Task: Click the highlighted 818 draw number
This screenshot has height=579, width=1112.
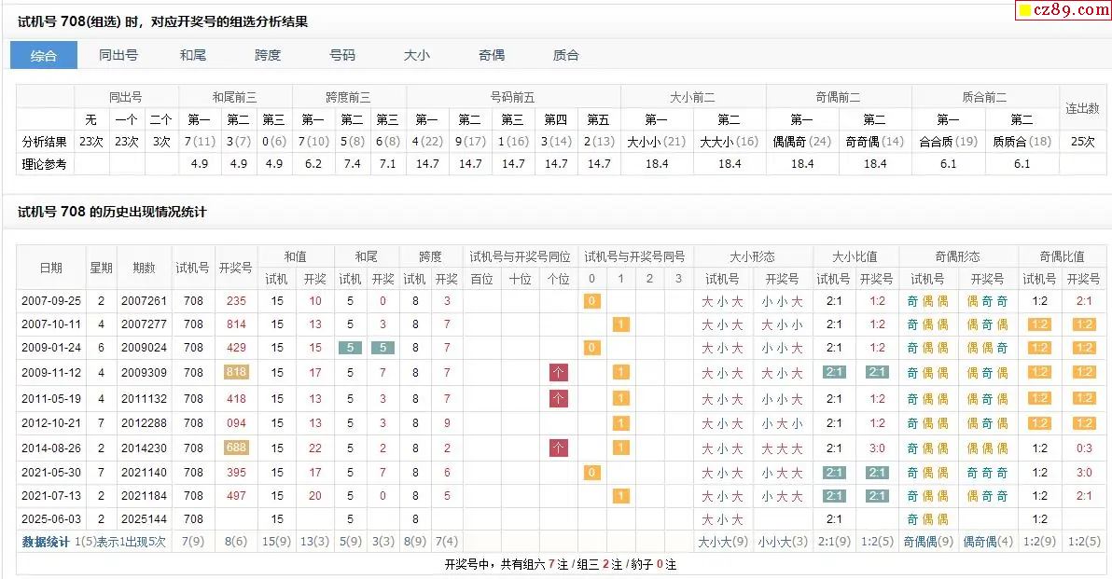Action: [236, 371]
